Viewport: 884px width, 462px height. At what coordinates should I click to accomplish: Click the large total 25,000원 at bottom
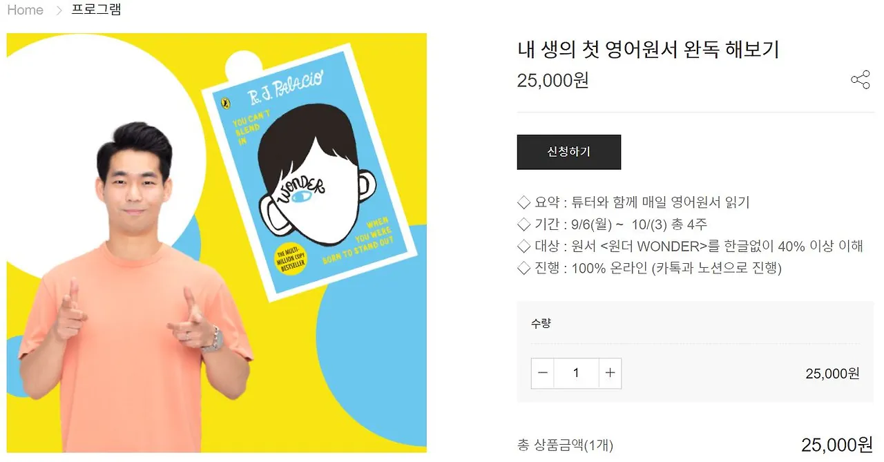click(x=837, y=445)
